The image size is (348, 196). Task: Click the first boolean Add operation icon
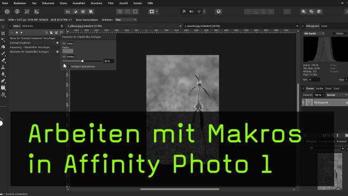pyautogui.click(x=304, y=12)
